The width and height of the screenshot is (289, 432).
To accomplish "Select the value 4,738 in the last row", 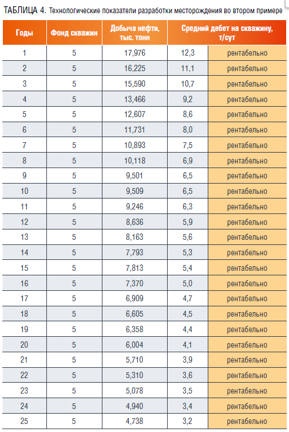I will point(134,421).
